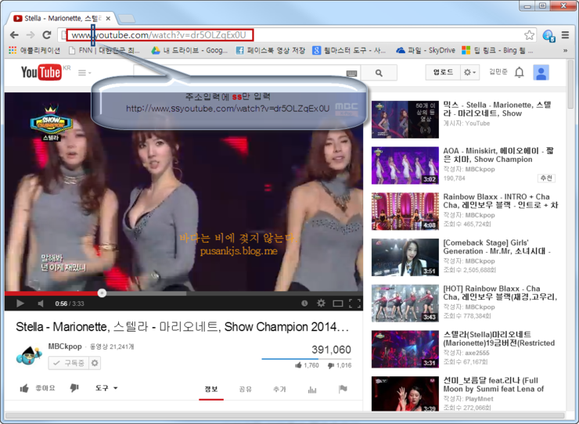The image size is (579, 424).
Task: Play the video with play button
Action: click(20, 304)
